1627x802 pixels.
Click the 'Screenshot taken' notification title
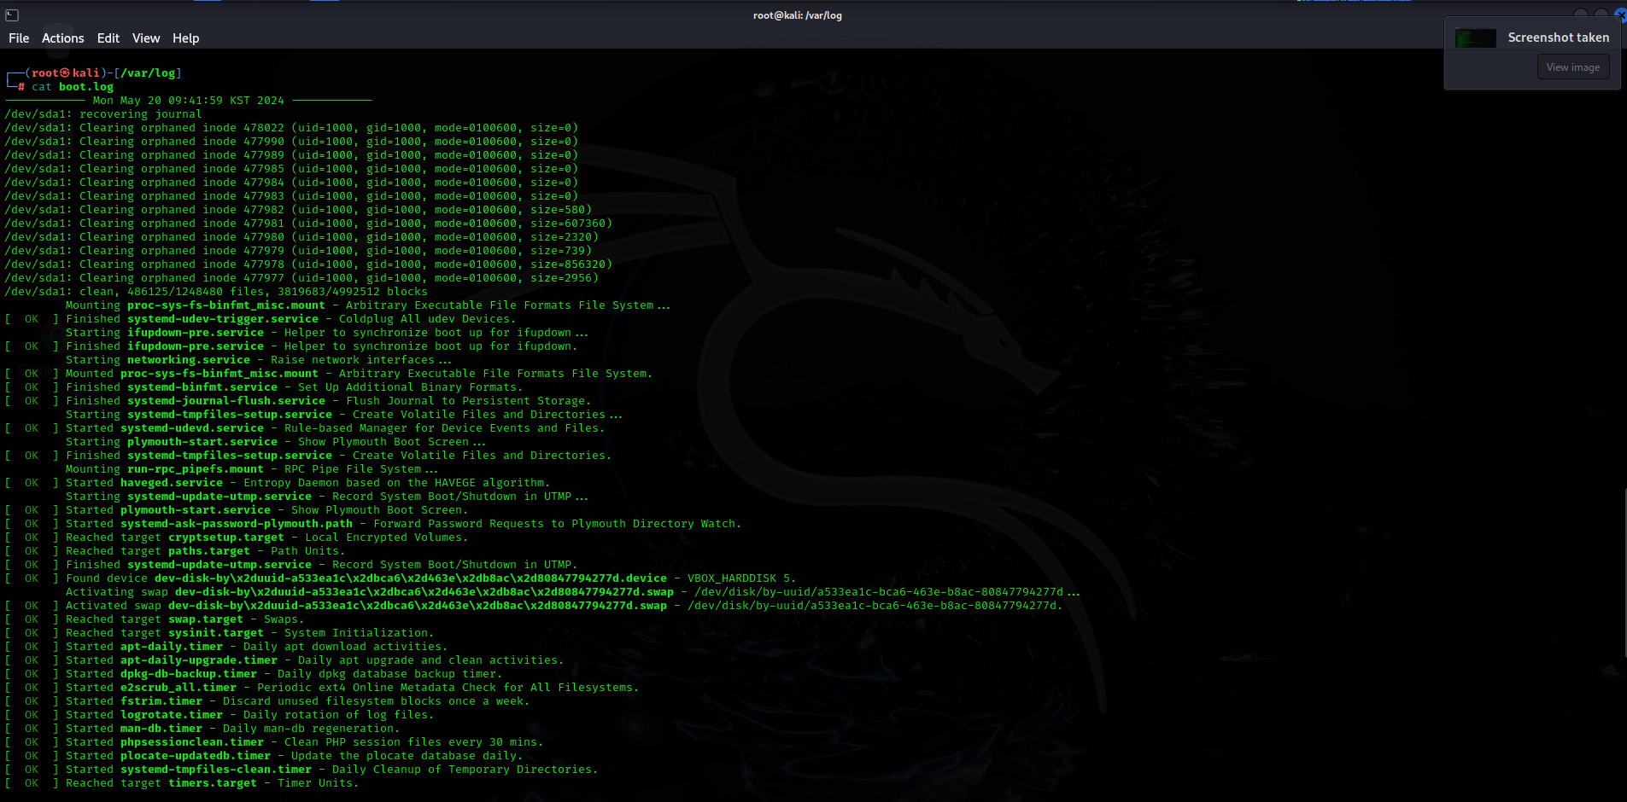1558,38
